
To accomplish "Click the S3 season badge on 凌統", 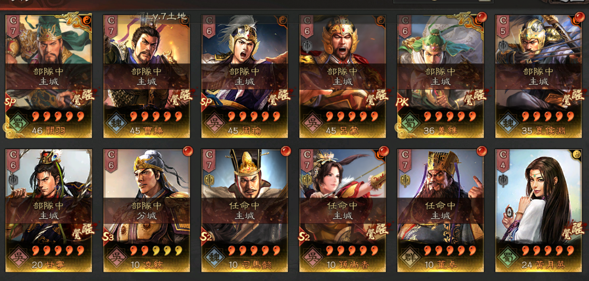I will pos(109,236).
